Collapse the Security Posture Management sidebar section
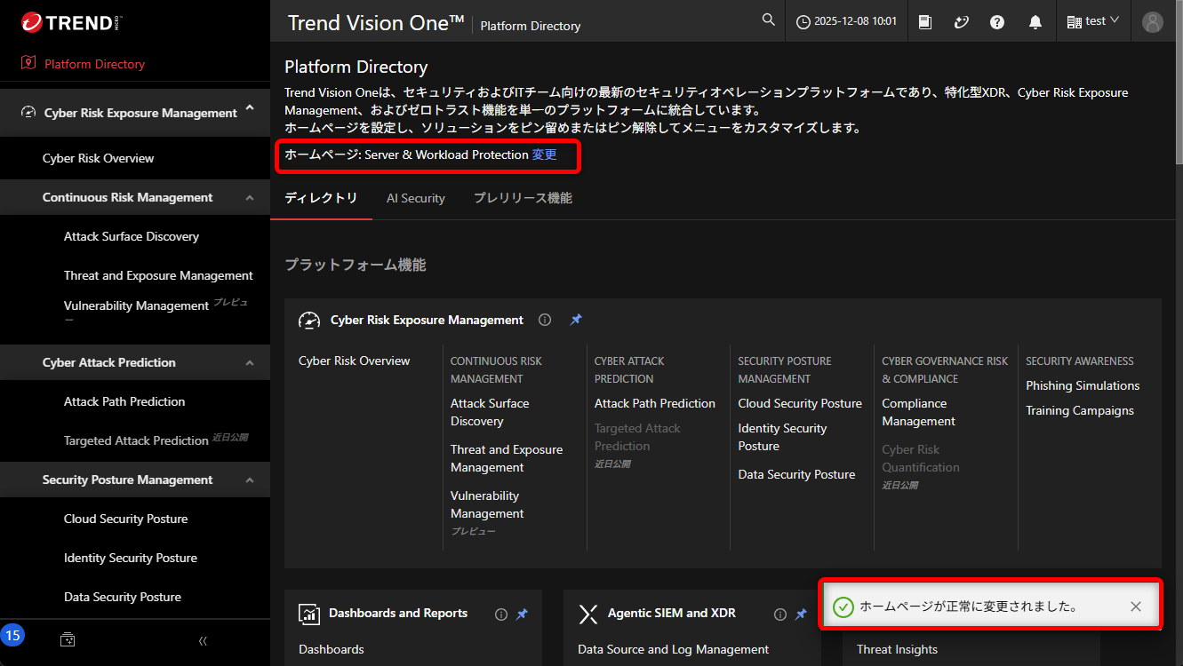 (250, 480)
